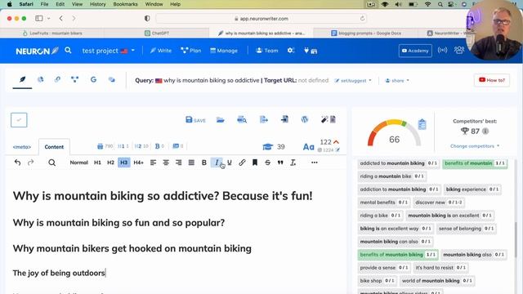Switch to the meta tab
This screenshot has width=523, height=294.
tap(22, 147)
